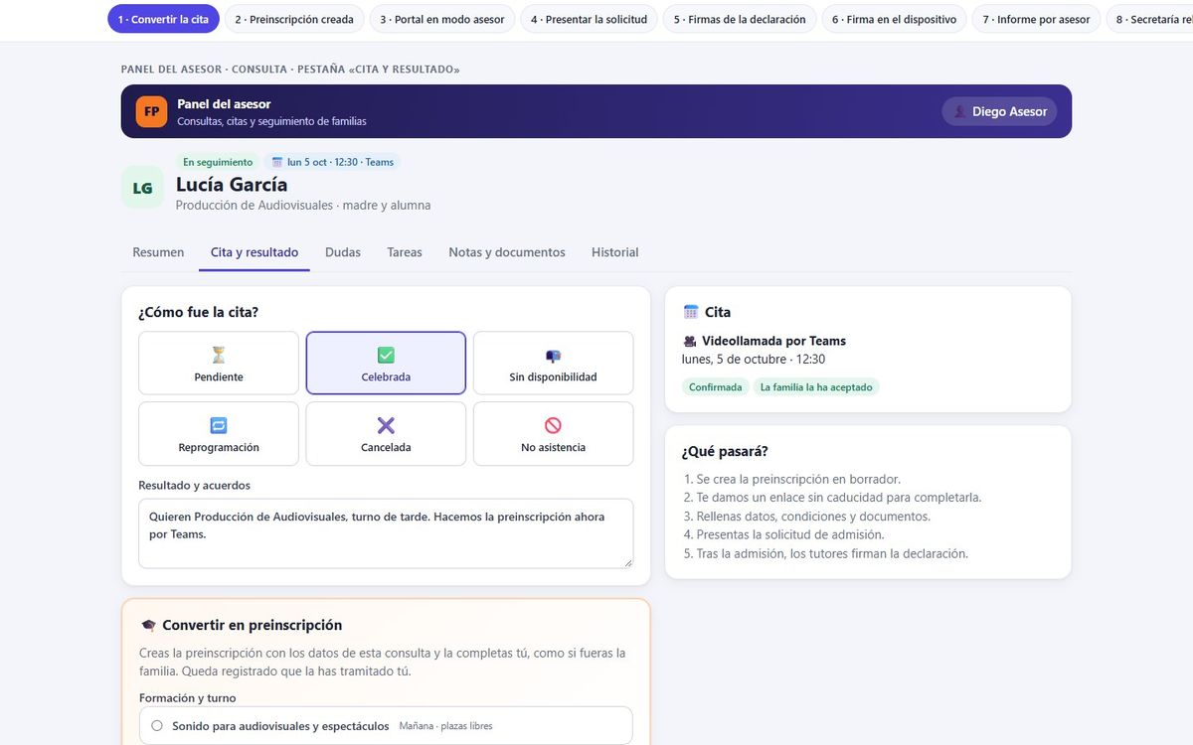Click the ¿Qué pasará? heading
This screenshot has width=1193, height=745.
click(x=725, y=451)
